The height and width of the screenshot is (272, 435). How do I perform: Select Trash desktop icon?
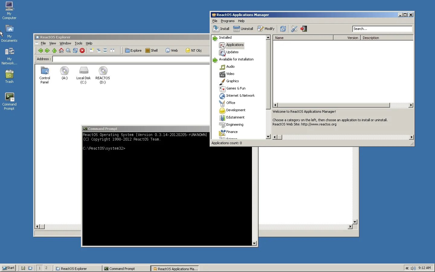(9, 76)
